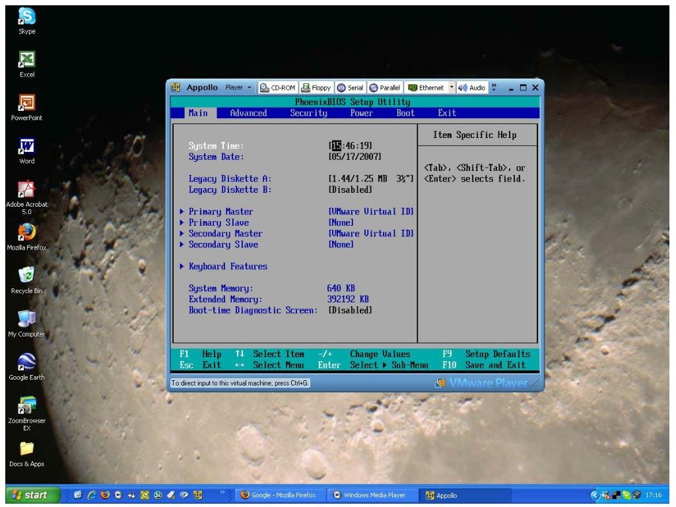This screenshot has height=507, width=676.
Task: Toggle the Floppy device connection
Action: (x=316, y=88)
